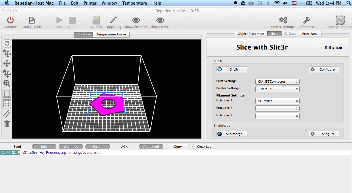Image resolution: width=352 pixels, height=193 pixels.
Task: Click the notification bell icon
Action: pyautogui.click(x=236, y=3)
